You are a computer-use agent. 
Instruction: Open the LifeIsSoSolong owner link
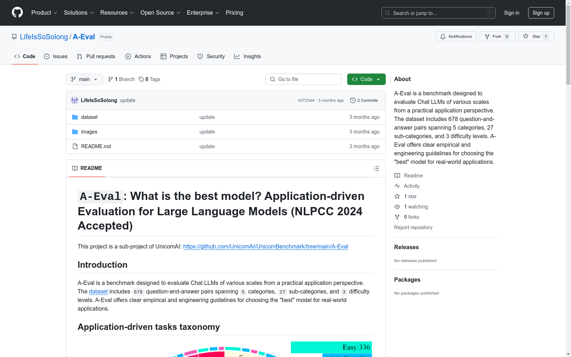tap(44, 37)
